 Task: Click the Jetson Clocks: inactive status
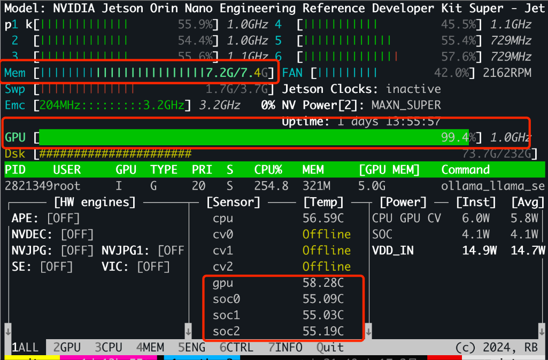[x=361, y=89]
